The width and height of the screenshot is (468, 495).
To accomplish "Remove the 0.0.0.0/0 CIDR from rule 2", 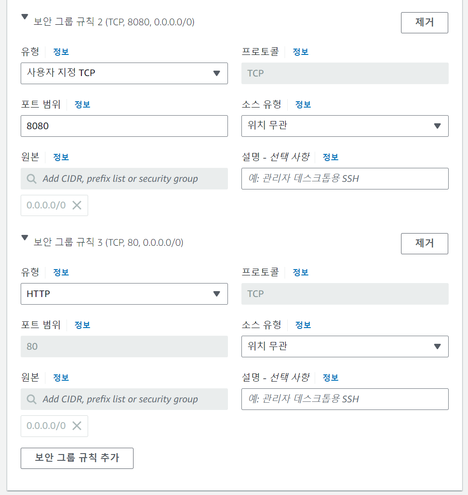I will [77, 205].
